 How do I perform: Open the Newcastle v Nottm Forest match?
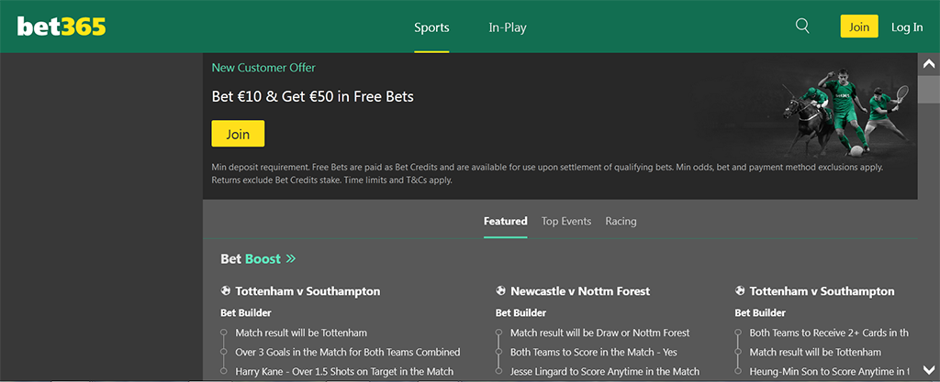[580, 291]
